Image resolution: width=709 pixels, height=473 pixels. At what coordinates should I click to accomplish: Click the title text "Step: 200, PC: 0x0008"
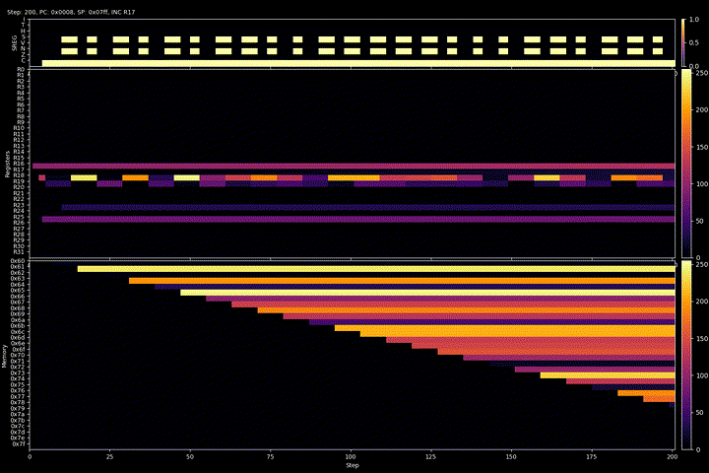click(x=39, y=12)
